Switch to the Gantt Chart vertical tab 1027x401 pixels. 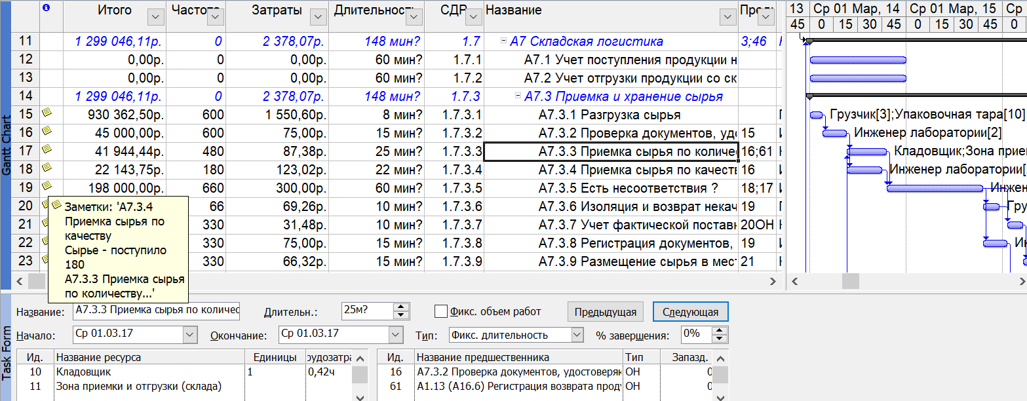click(6, 145)
